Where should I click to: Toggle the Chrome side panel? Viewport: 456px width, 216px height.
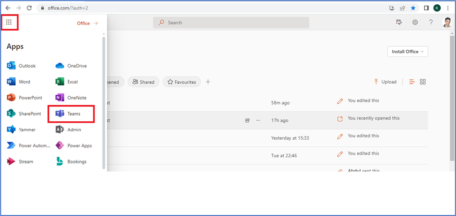pos(426,8)
